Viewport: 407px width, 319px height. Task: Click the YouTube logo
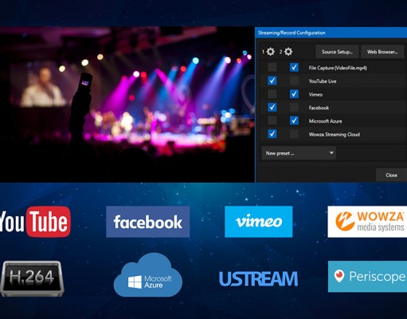(35, 222)
